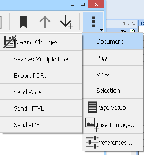Open the Page submenu
Screen dimensions: 144x155
click(x=113, y=58)
